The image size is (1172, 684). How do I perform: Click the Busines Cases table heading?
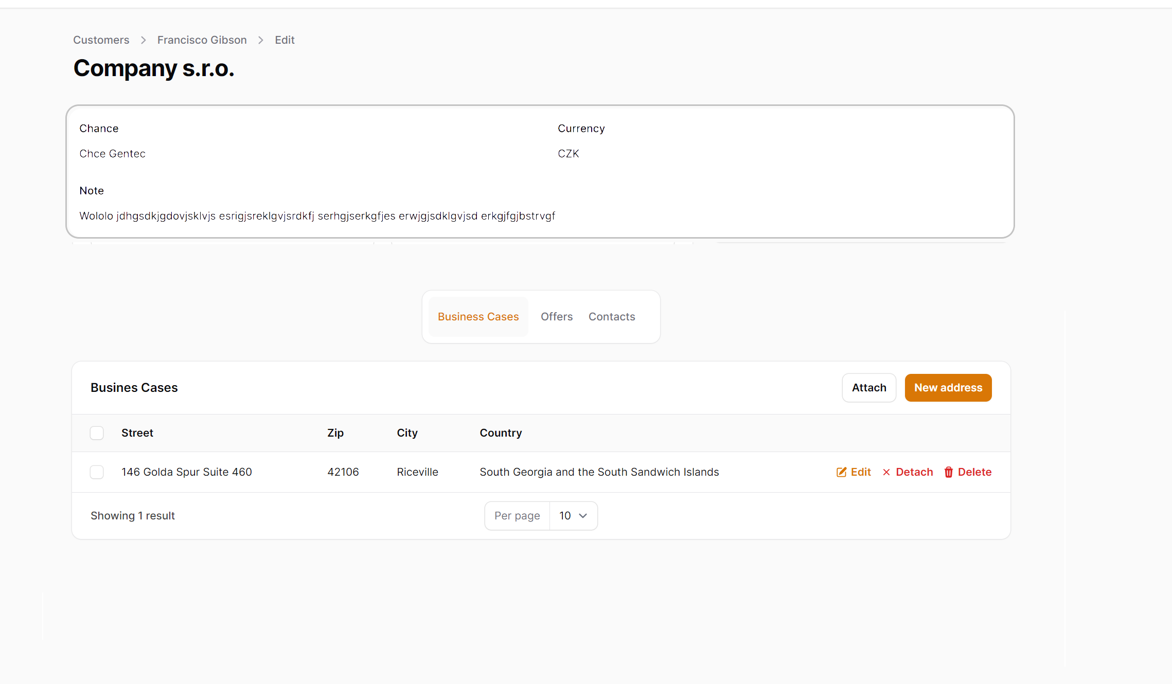click(x=134, y=388)
